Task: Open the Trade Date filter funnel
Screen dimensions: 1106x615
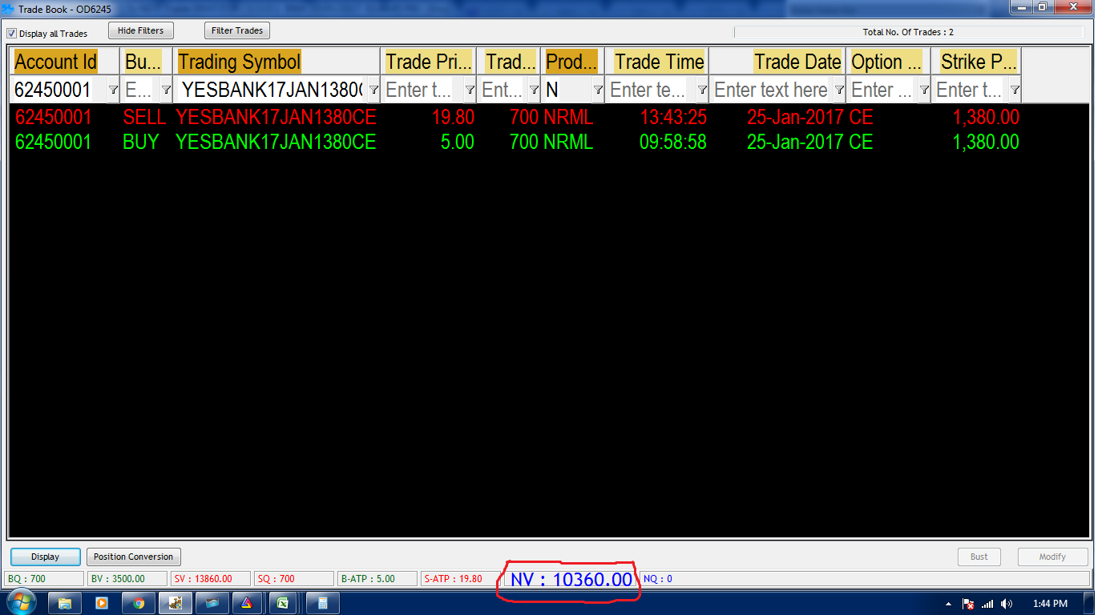Action: click(839, 90)
